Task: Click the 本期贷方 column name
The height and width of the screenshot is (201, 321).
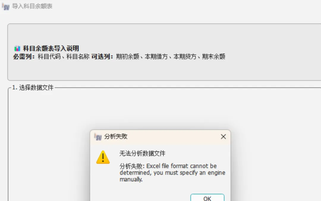Action: [x=185, y=57]
